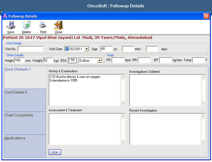Viewport: 212px width, 162px height.
Task: Click History & Examination scroll up arrow
Action: 122,77
